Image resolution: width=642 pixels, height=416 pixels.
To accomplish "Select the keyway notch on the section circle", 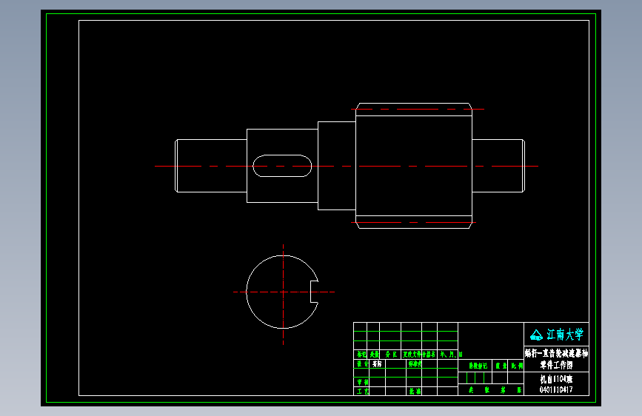I will click(315, 292).
